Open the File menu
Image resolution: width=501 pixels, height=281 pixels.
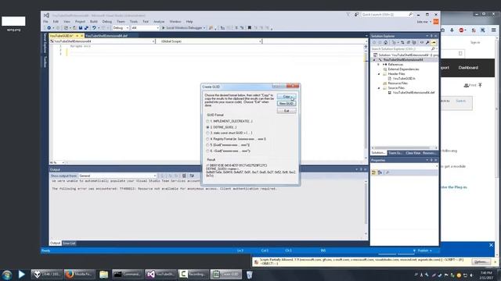pos(45,22)
